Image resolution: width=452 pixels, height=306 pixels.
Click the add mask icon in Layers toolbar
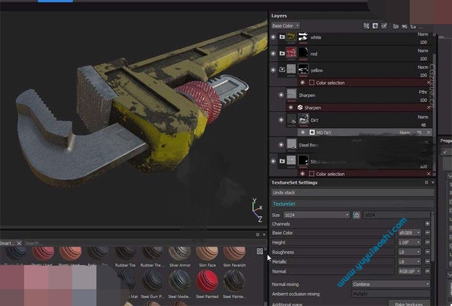click(x=375, y=26)
